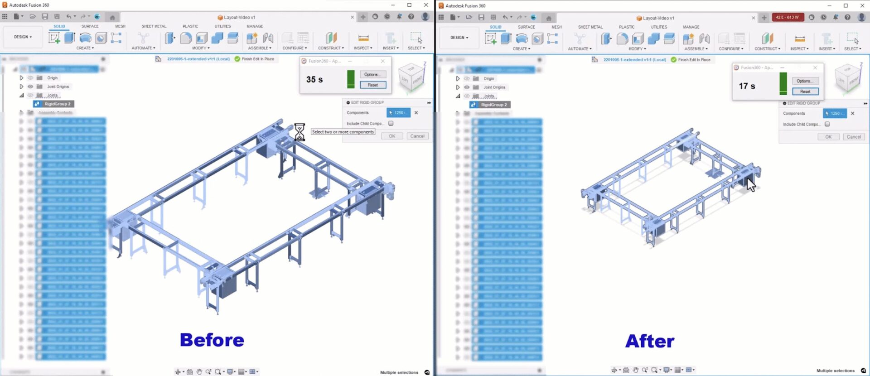Toggle Include Child Components checkbox in left window
This screenshot has width=870, height=376.
click(x=391, y=123)
